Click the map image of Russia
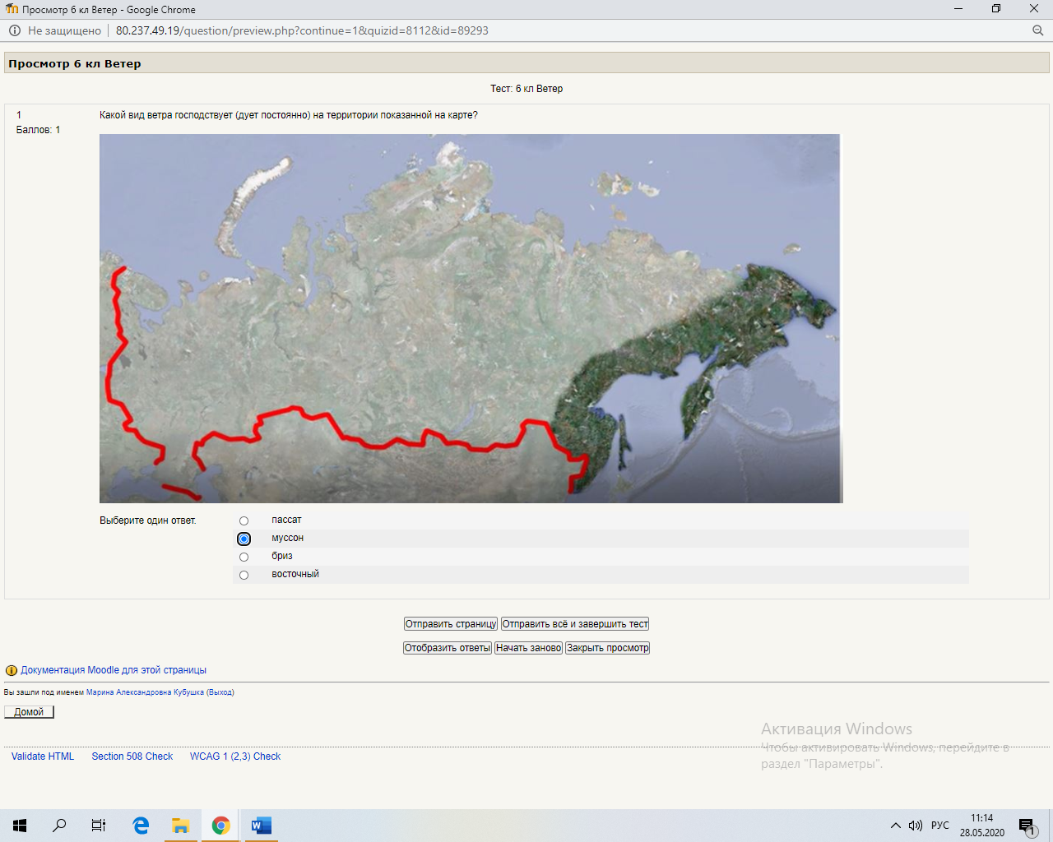This screenshot has height=842, width=1053. click(471, 318)
